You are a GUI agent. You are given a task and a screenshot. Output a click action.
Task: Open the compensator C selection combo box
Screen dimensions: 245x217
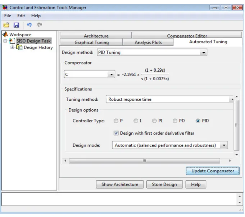(90, 74)
